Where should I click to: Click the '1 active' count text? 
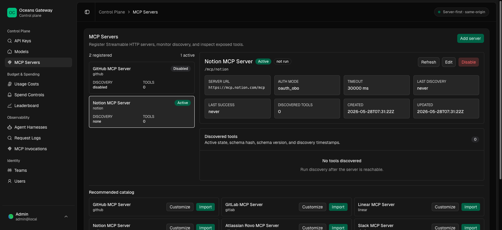[x=187, y=55]
